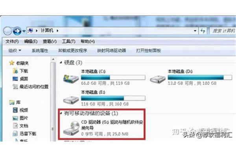Collapse the 有可移动存储的设备 group
Viewport: 236px width, 157px height.
[61, 113]
